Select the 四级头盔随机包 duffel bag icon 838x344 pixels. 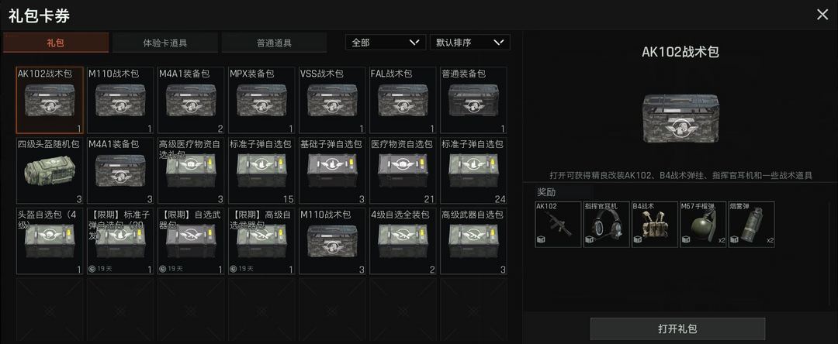tap(50, 170)
